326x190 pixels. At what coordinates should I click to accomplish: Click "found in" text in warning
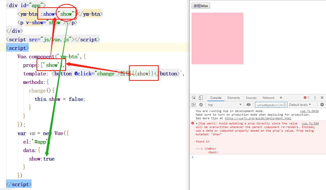202,141
